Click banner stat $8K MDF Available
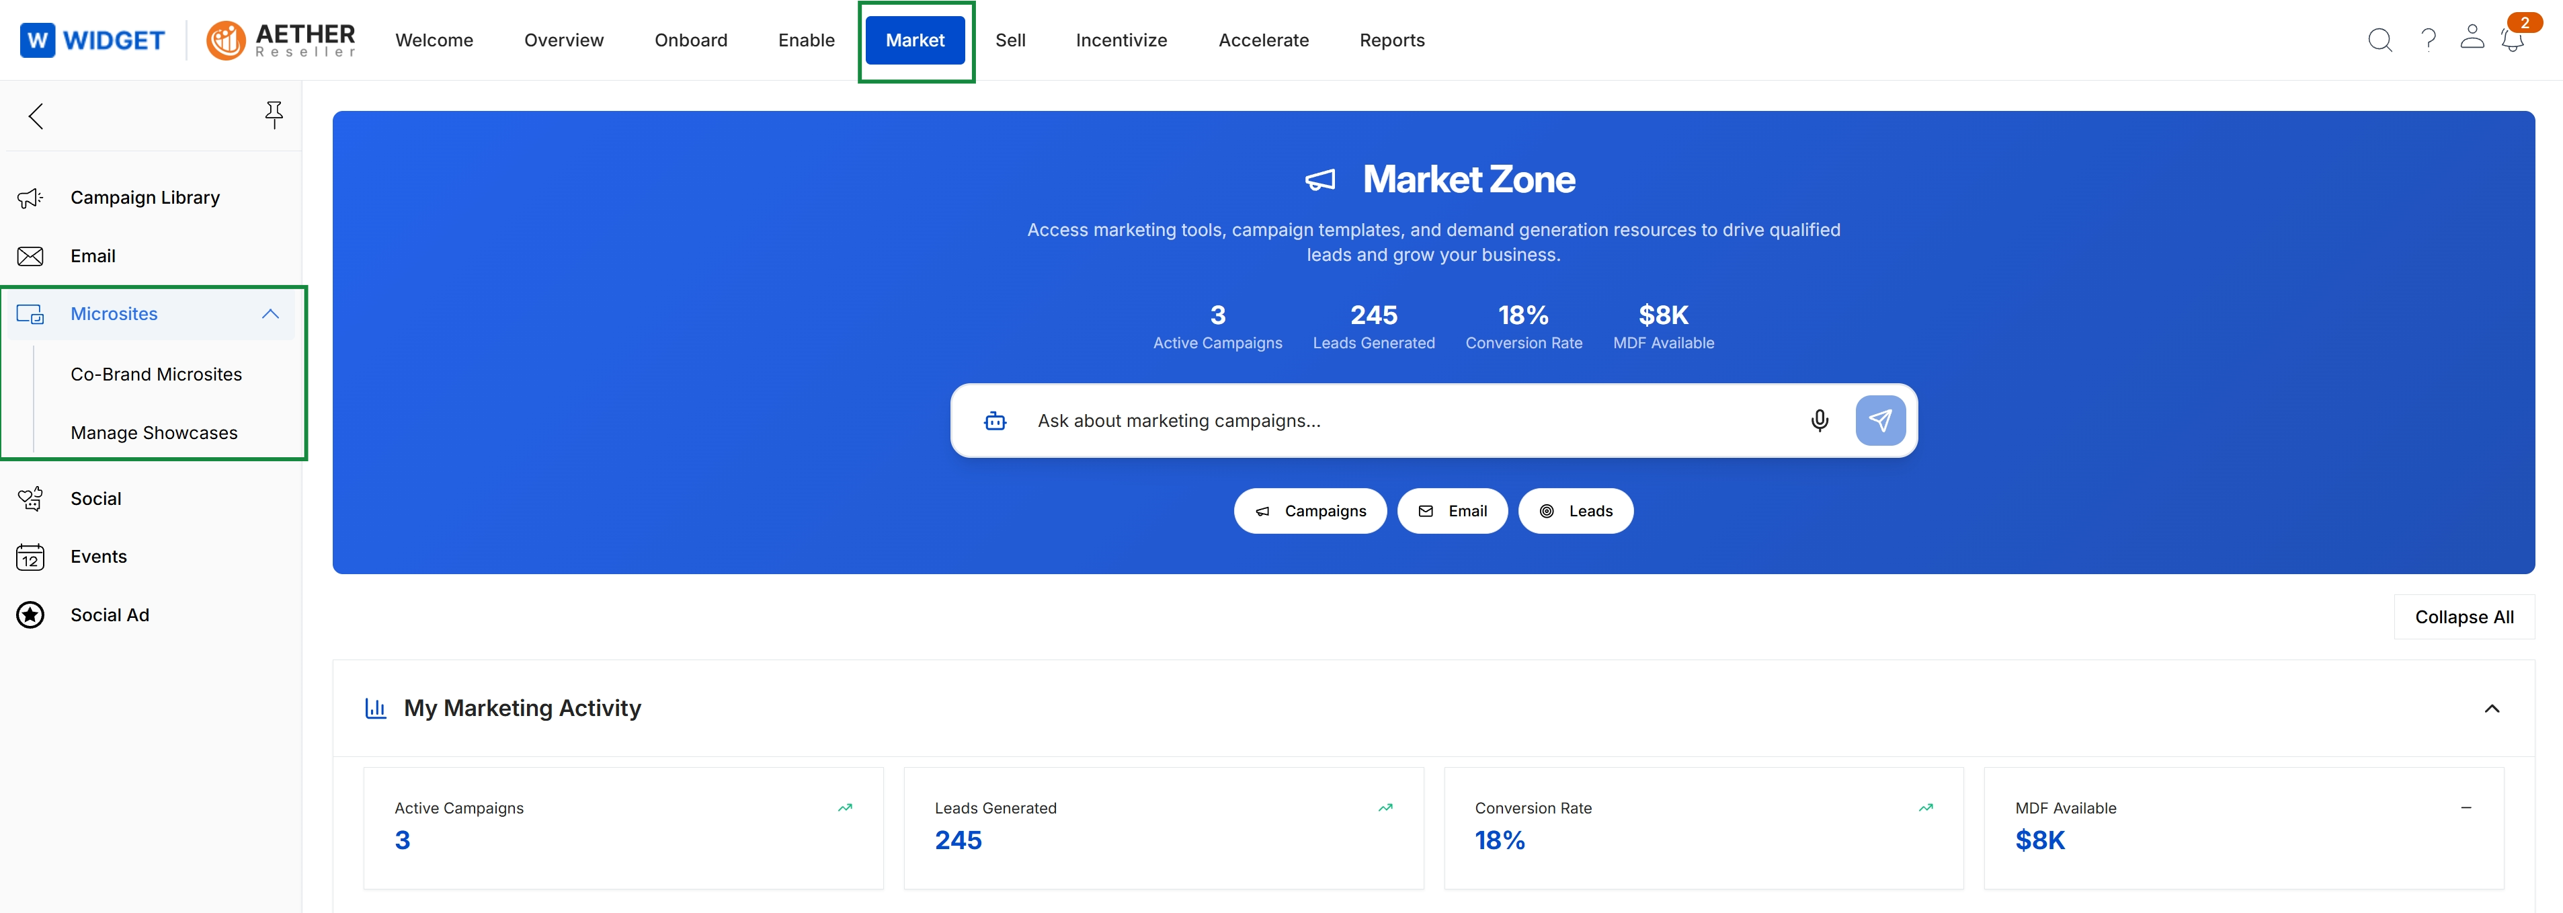This screenshot has height=913, width=2563. click(1662, 327)
